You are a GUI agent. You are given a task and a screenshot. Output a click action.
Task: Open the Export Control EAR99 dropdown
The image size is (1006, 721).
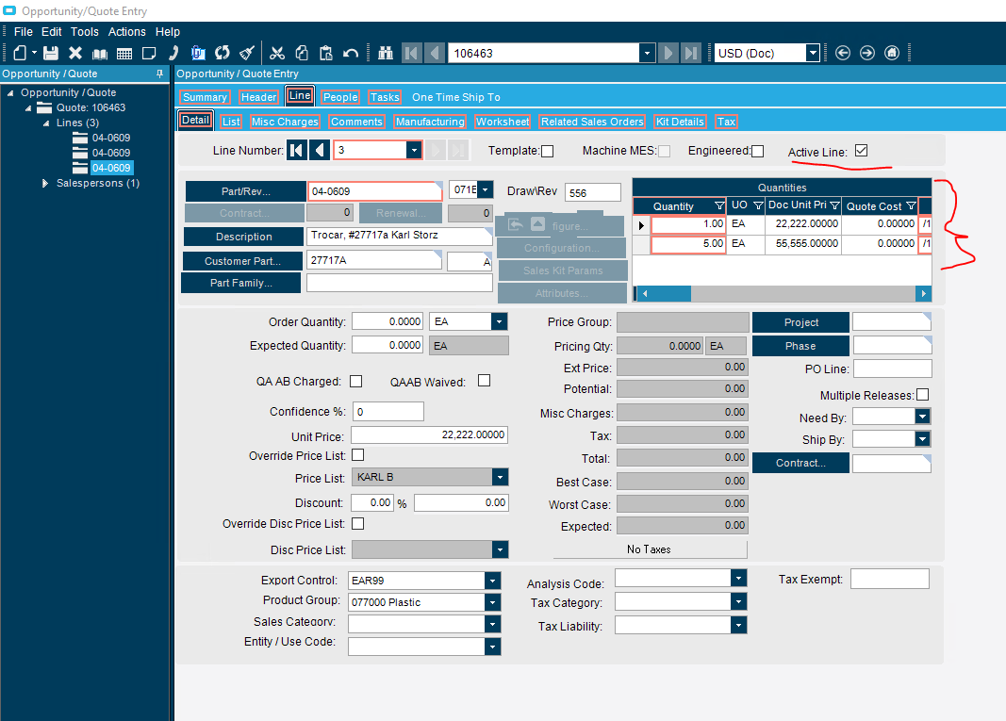[x=492, y=581]
